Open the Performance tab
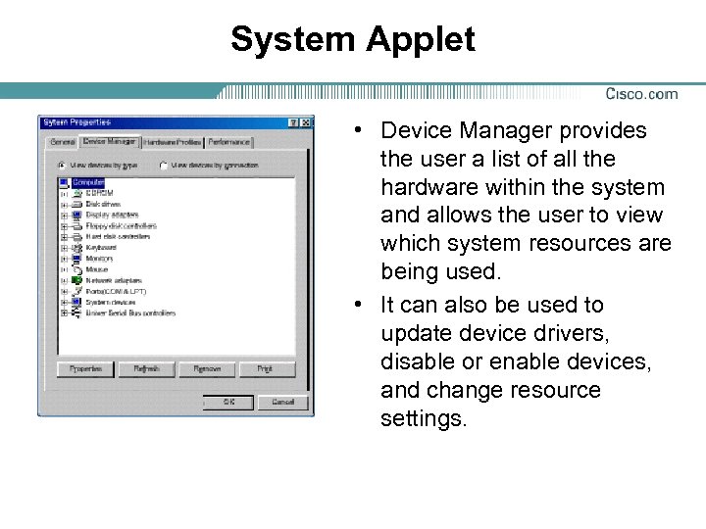This screenshot has height=529, width=706. pyautogui.click(x=228, y=142)
